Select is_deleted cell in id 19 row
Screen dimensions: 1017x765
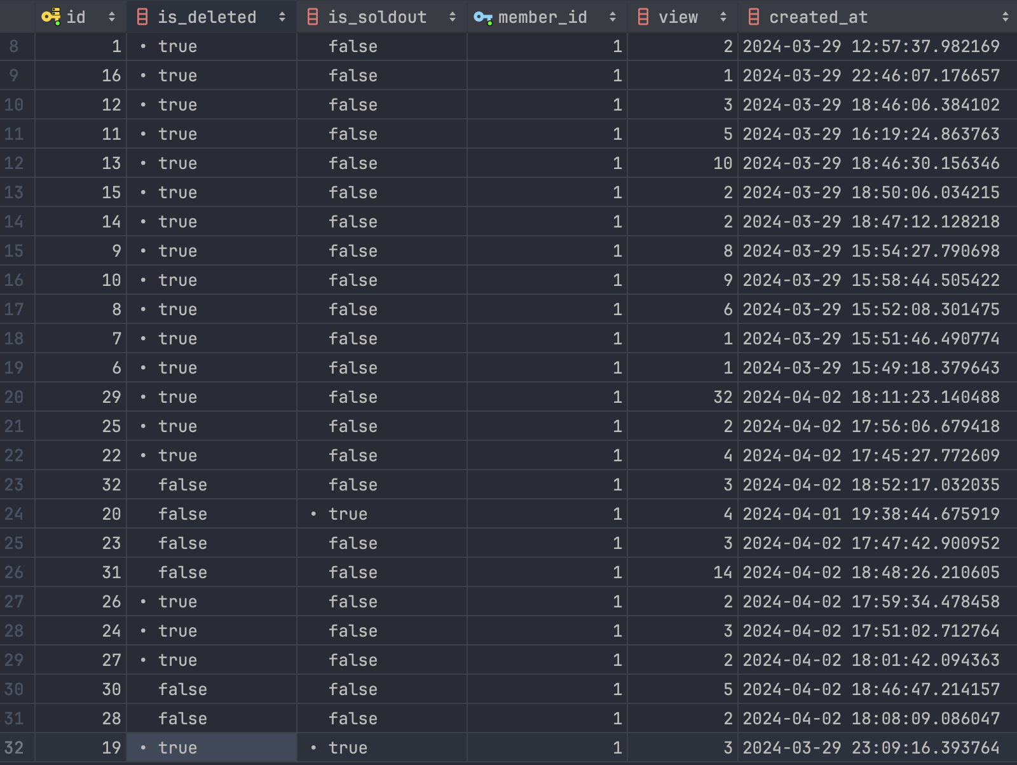[212, 748]
